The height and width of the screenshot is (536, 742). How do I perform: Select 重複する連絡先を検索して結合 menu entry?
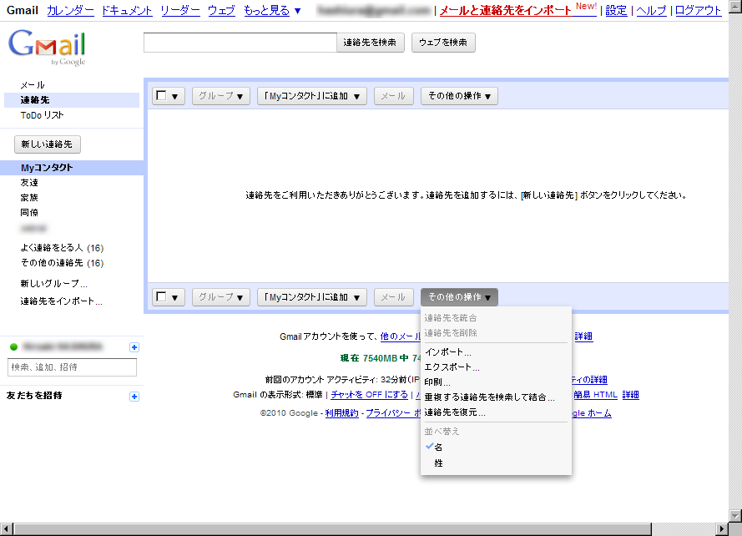point(489,397)
